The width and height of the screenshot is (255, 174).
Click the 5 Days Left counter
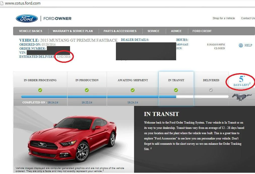pos(242,81)
